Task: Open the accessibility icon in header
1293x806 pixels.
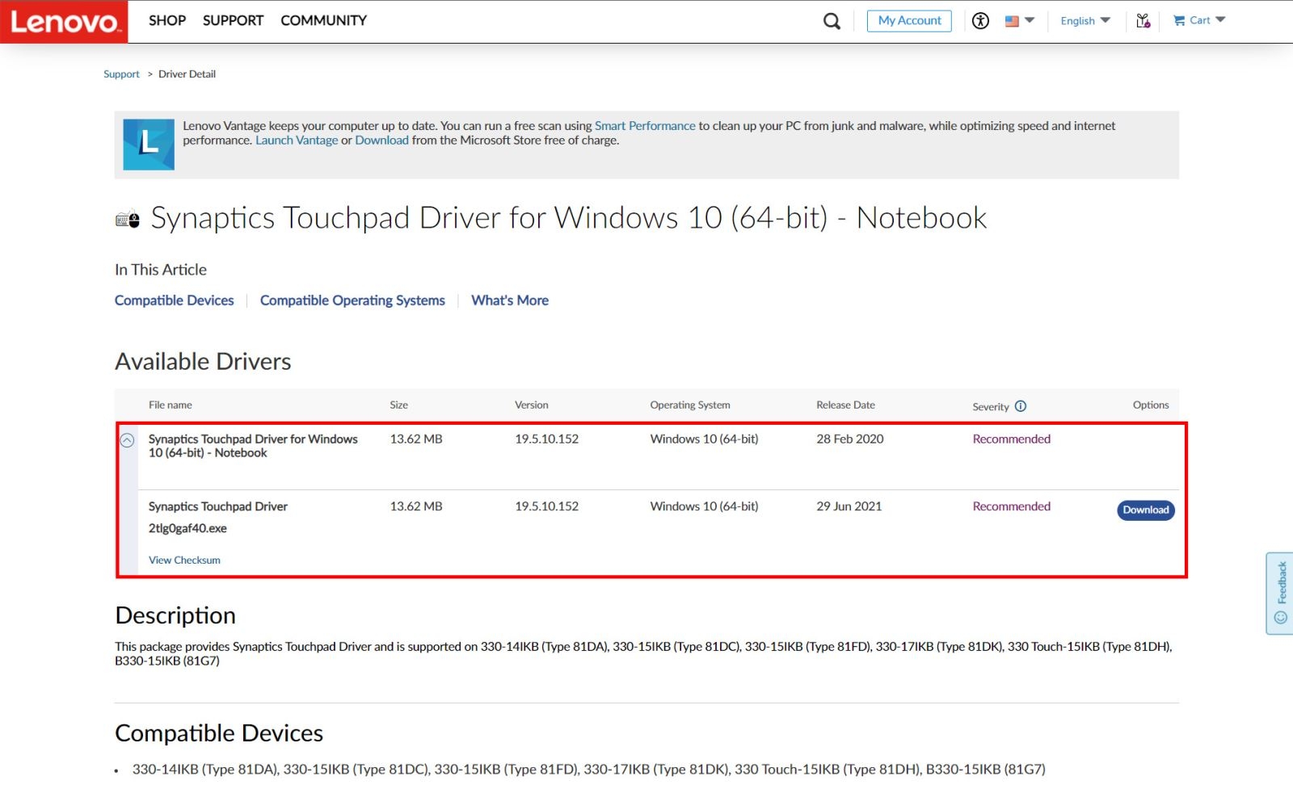Action: coord(980,21)
